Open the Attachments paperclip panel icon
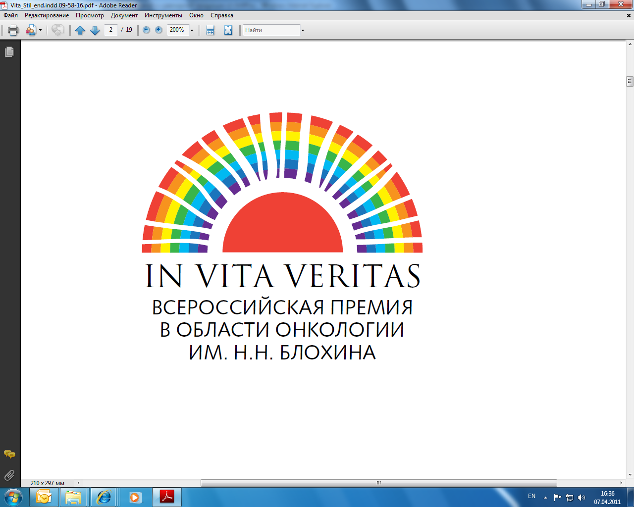The image size is (634, 507). pos(9,476)
